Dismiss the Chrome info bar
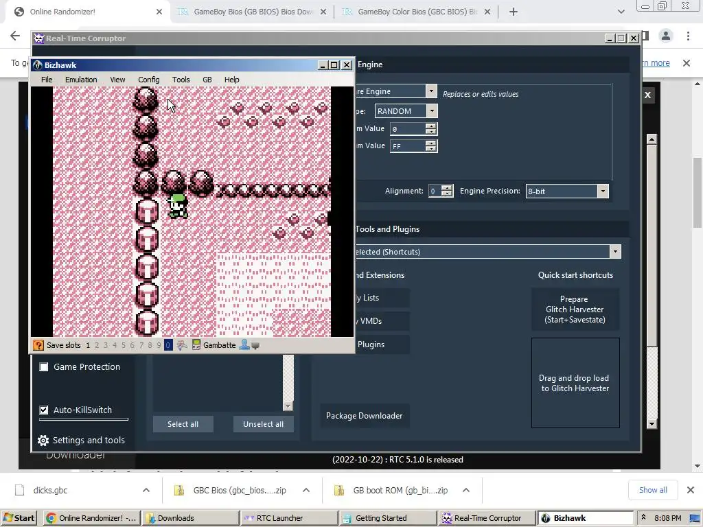 click(687, 63)
